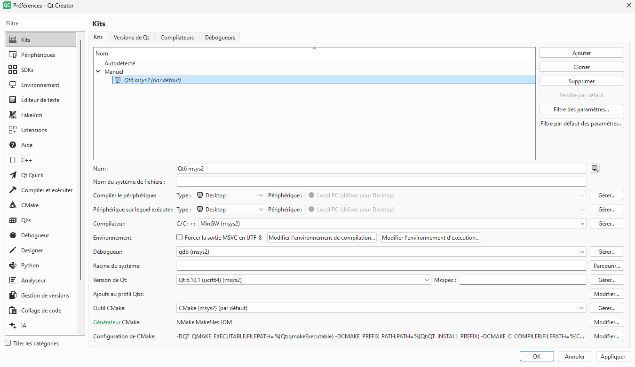Screen dimensions: 635x367
Task: Open the Compilateur C/C++ MinGW dropdown
Action: pyautogui.click(x=392, y=224)
